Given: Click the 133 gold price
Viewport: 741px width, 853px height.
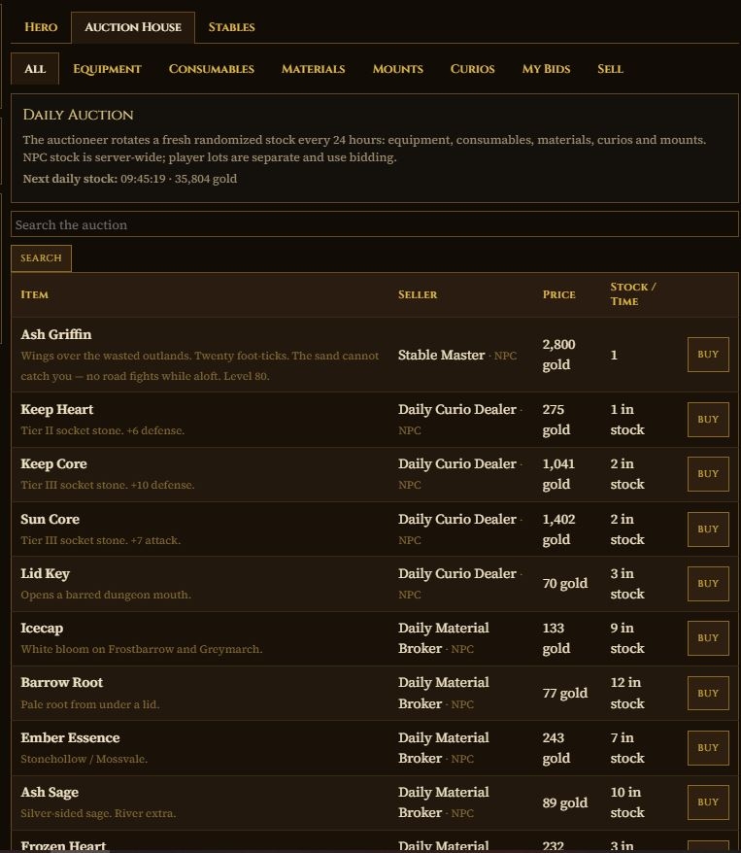Looking at the screenshot, I should click(x=556, y=638).
